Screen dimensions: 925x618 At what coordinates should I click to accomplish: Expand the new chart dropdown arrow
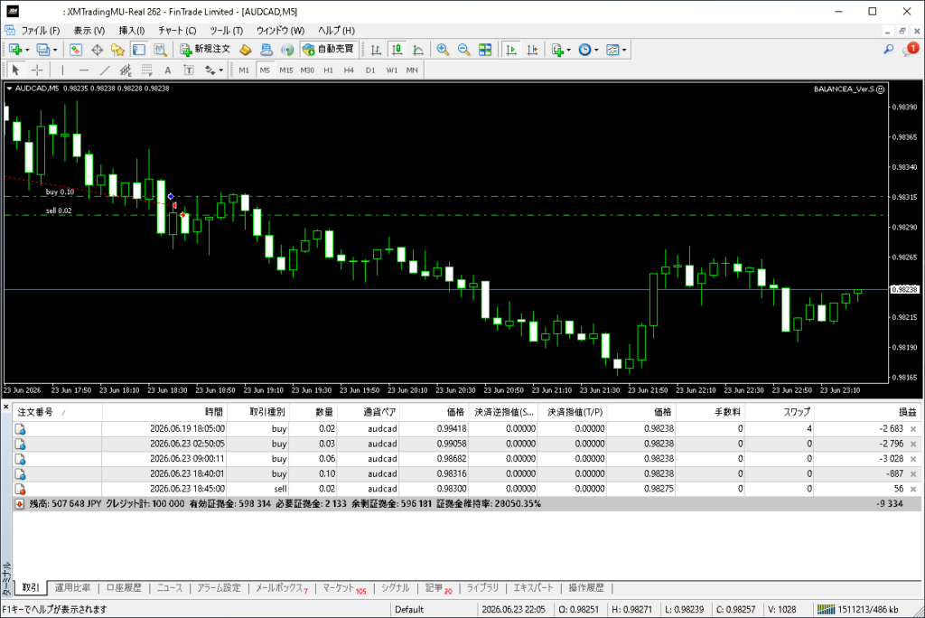click(x=27, y=51)
